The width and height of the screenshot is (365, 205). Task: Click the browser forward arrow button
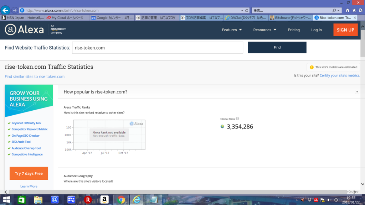point(14,10)
